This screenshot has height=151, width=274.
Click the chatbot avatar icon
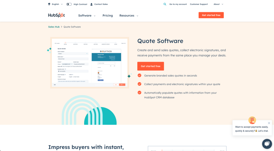tap(252, 120)
